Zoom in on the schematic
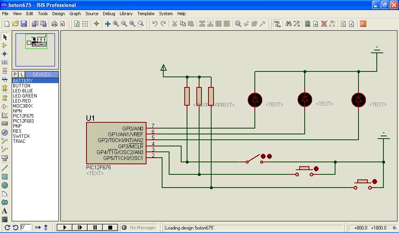Image resolution: width=399 pixels, height=233 pixels. point(116,24)
